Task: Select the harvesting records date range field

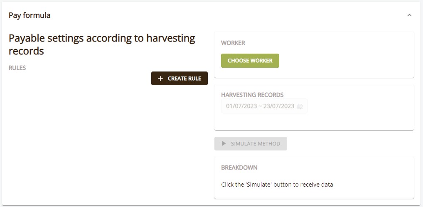Action: 264,106
